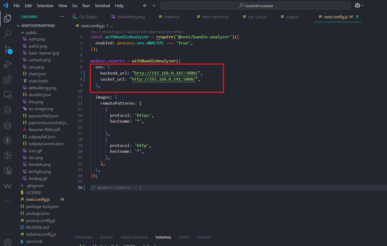Open the Search view in activity bar

pyautogui.click(x=8, y=34)
